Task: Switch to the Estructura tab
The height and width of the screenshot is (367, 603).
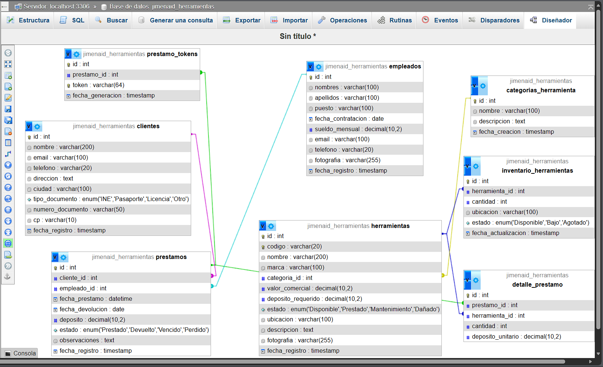Action: click(28, 20)
